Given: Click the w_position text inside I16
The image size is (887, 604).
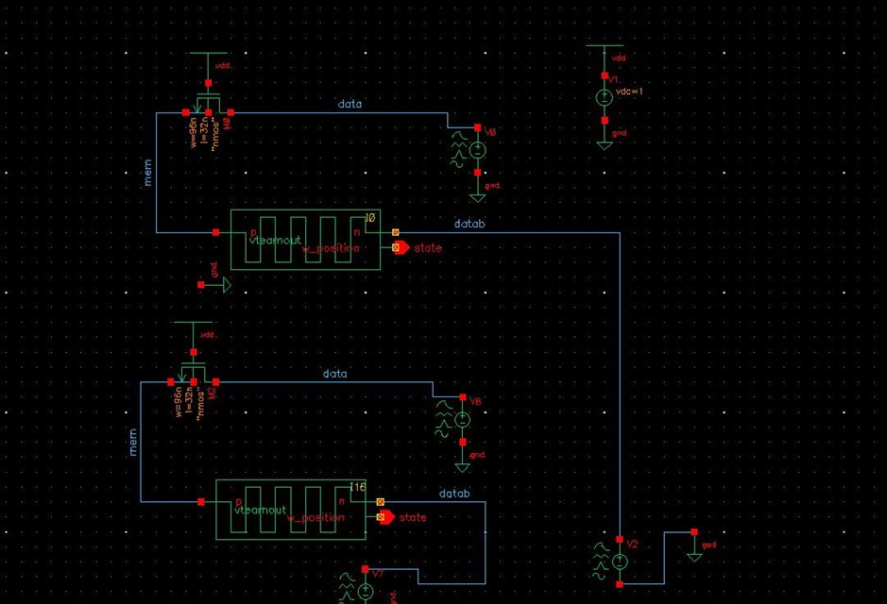Looking at the screenshot, I should click(316, 517).
